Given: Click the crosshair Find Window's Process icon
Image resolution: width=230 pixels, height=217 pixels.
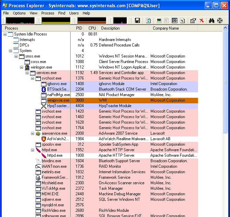Looking at the screenshot, I should pos(220,21).
